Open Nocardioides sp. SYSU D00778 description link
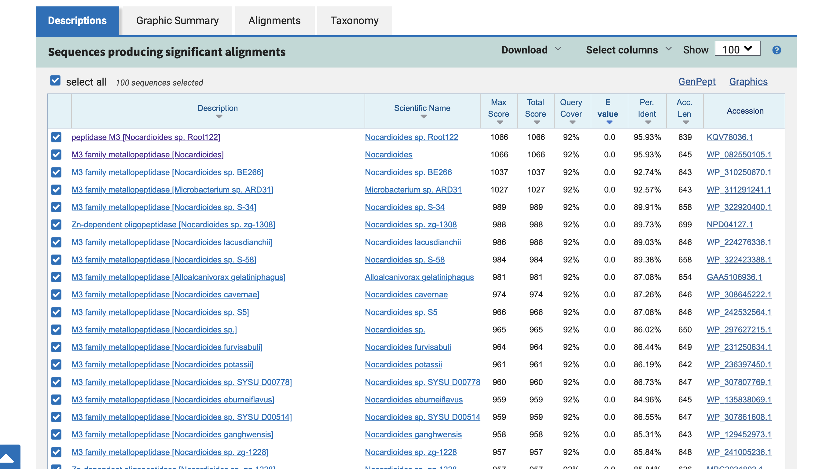 click(x=182, y=382)
